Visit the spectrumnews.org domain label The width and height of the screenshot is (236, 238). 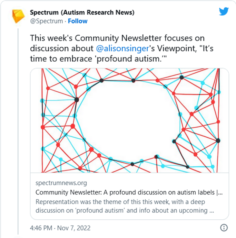(61, 183)
